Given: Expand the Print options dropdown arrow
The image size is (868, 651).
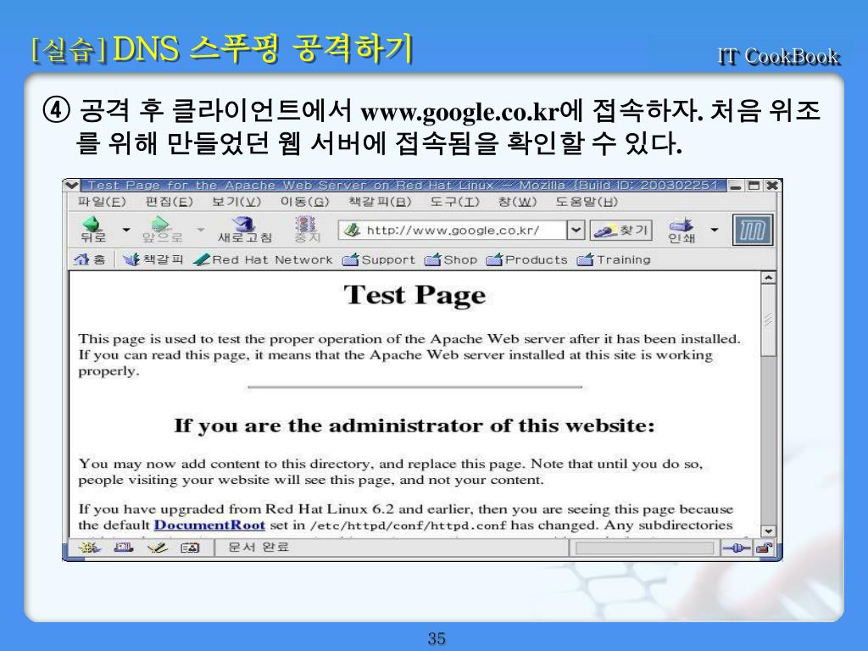Looking at the screenshot, I should coord(714,229).
